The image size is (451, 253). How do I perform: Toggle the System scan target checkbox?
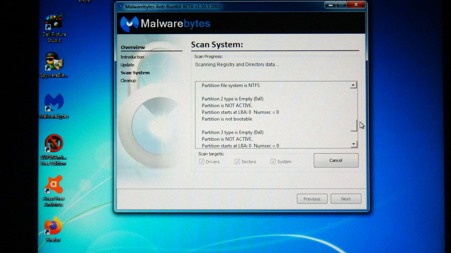273,162
